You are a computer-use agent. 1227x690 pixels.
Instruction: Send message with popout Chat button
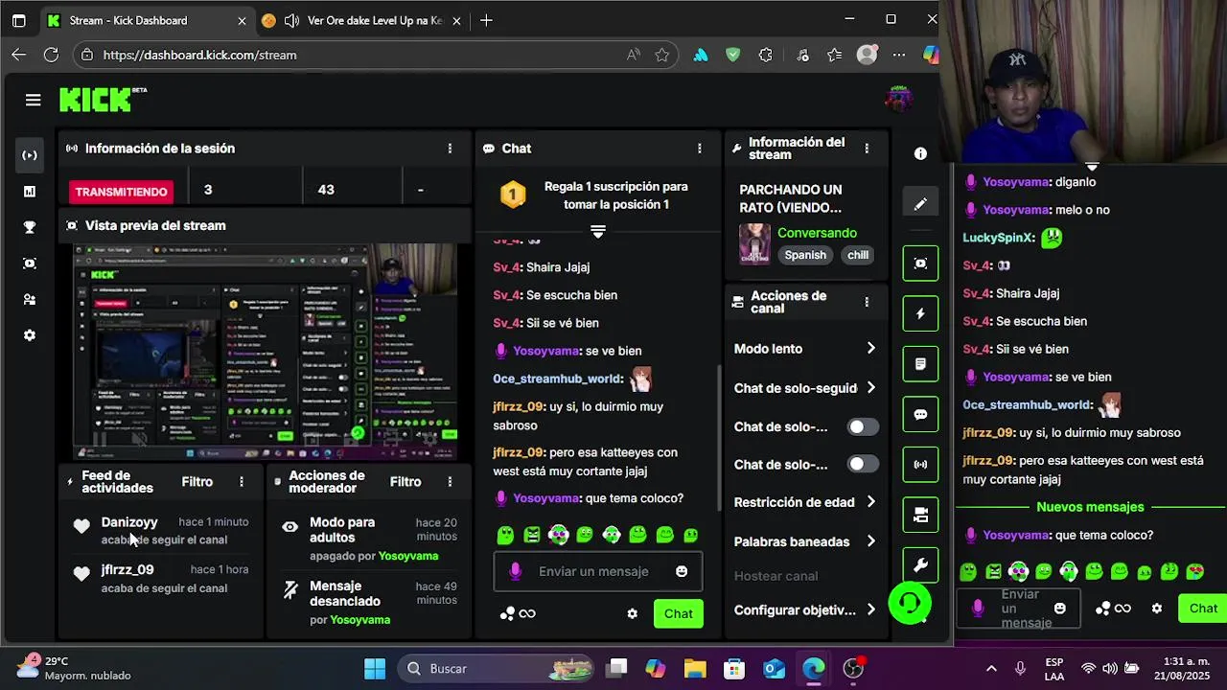(1203, 609)
